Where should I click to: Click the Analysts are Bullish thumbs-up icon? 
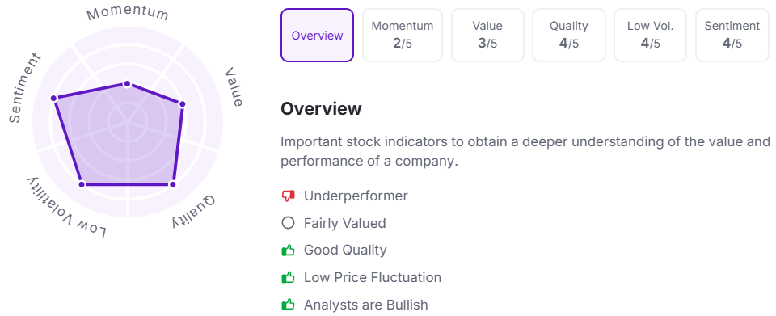288,305
